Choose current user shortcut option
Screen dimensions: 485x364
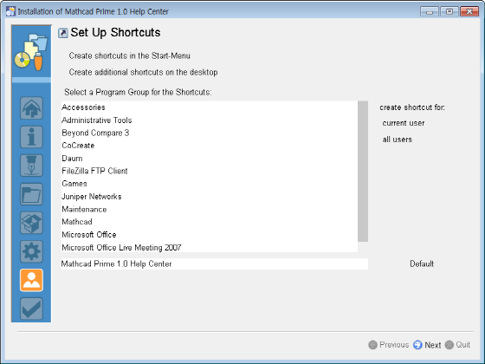click(x=404, y=123)
